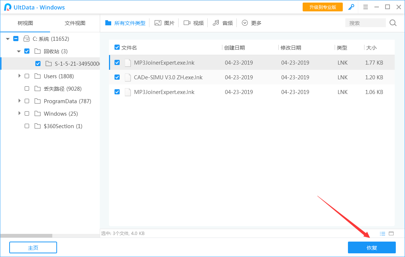The image size is (405, 257).
Task: Toggle the 文件名 select-all checkbox
Action: tap(117, 47)
